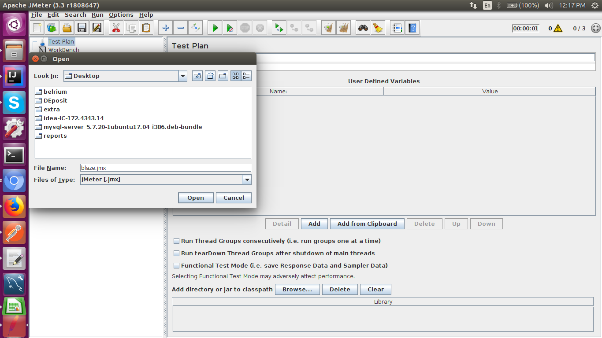Image resolution: width=602 pixels, height=338 pixels.
Task: Open the Run menu
Action: [97, 15]
